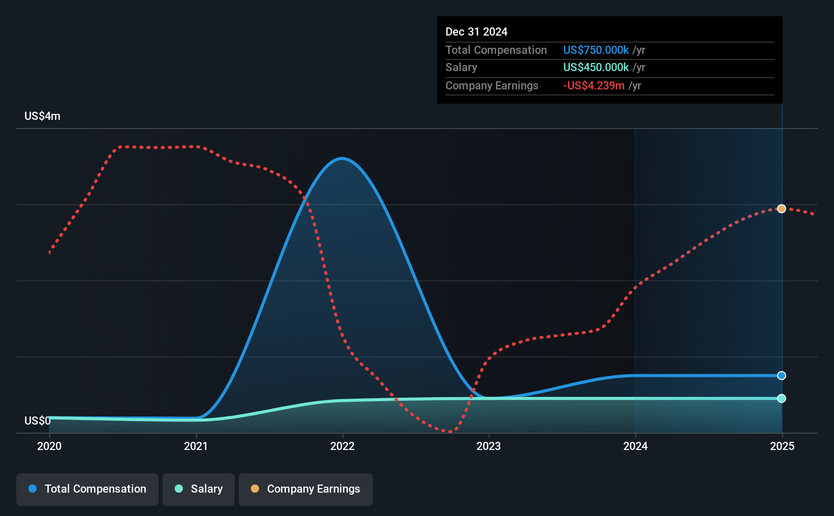Click the orange Company Earnings legend dot
Viewport: 834px width, 516px height.
click(255, 489)
